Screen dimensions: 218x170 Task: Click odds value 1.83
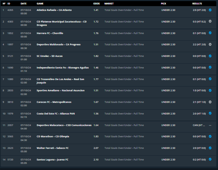[96, 137]
